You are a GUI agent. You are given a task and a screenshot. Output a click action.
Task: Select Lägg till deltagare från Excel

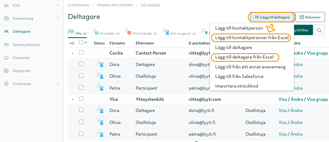tap(244, 57)
